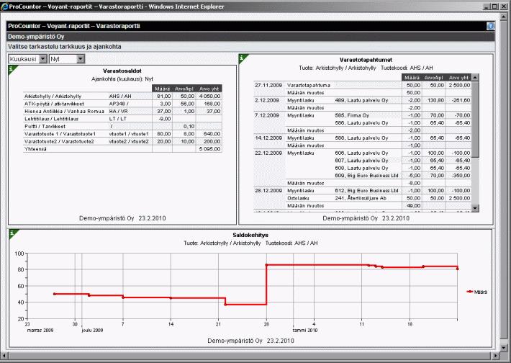Click the Varastosaldot panel title
Image resolution: width=511 pixels, height=363 pixels.
[x=122, y=71]
